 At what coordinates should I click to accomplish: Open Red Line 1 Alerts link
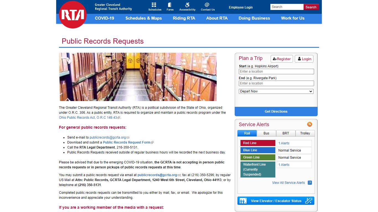click(284, 143)
